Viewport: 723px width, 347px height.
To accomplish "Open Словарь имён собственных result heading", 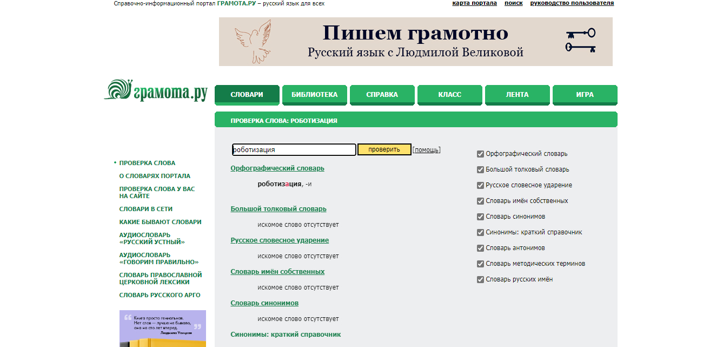I will [277, 272].
